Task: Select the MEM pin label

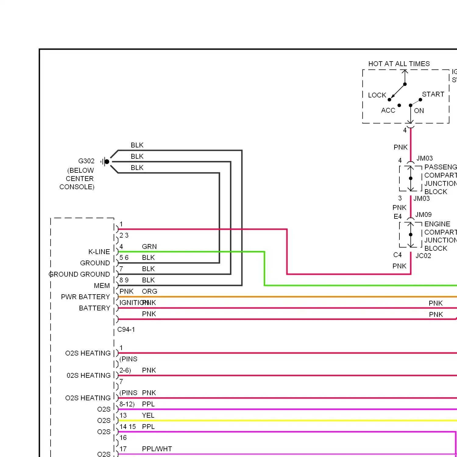Action: tap(102, 285)
